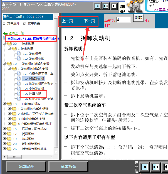The image size is (168, 174).
Task: Click the 返回上一级 link
Action: click(x=16, y=33)
